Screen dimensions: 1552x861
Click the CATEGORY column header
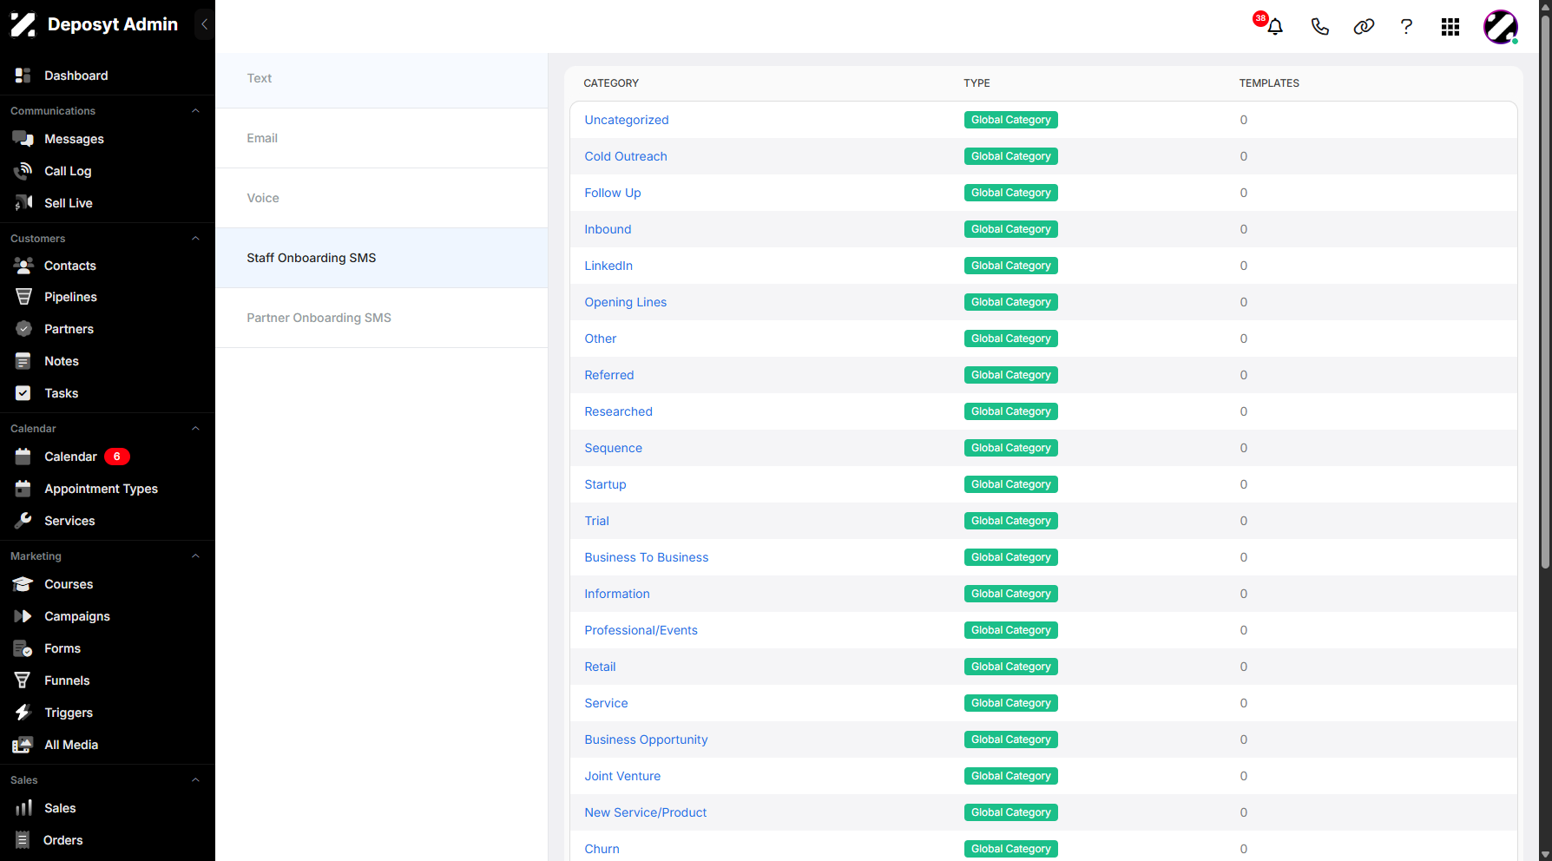tap(611, 83)
